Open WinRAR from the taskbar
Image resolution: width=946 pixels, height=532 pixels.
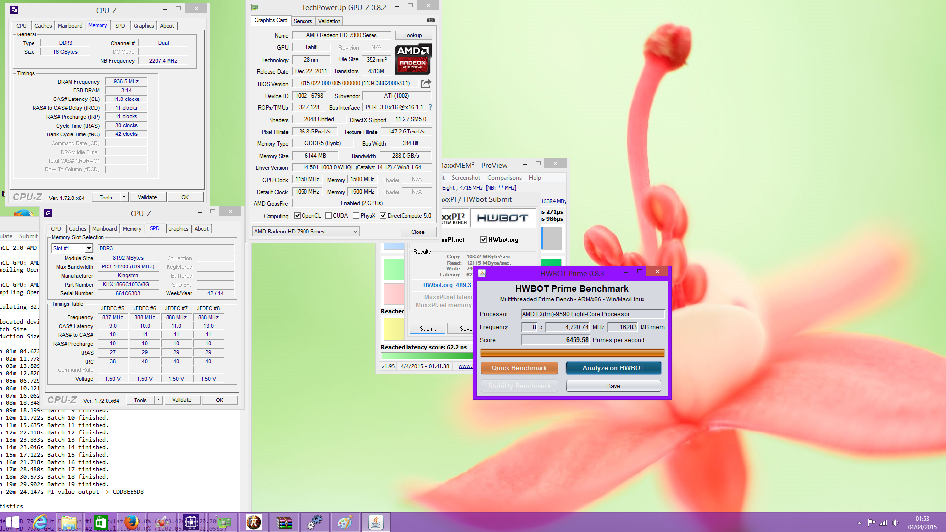point(284,522)
